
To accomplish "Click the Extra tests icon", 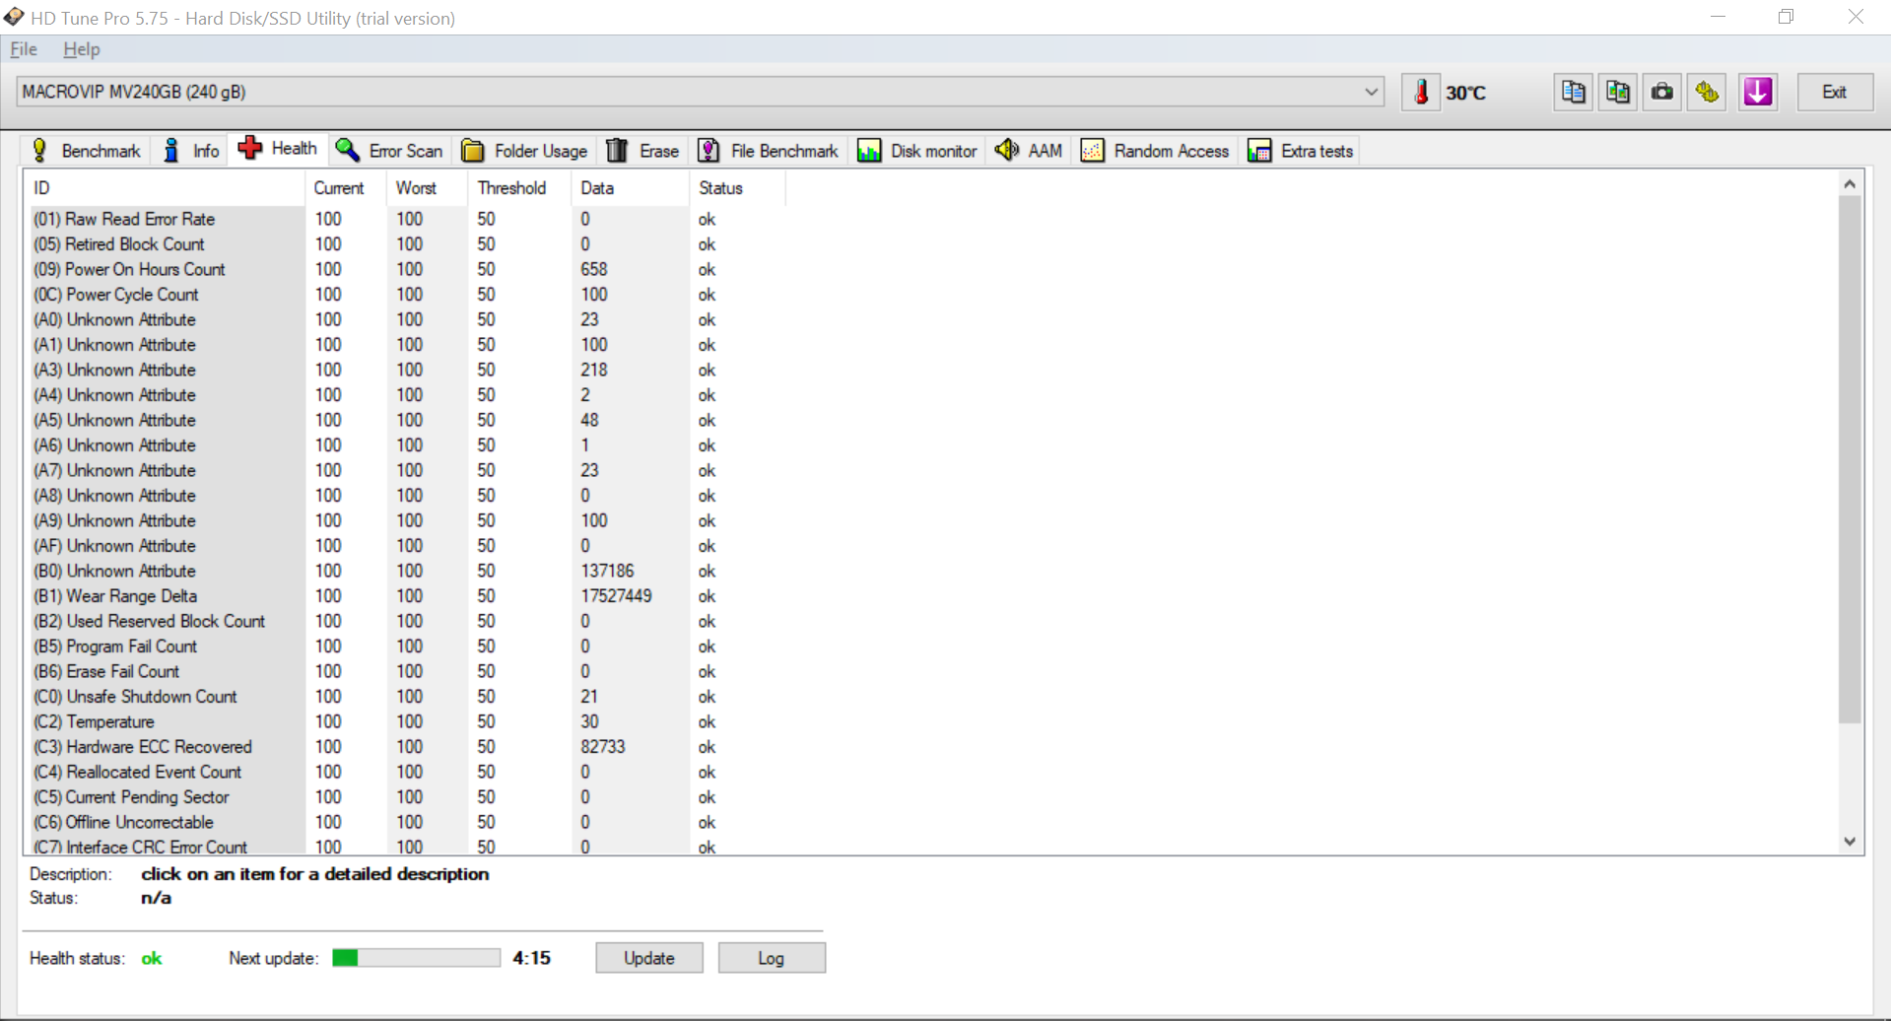I will pos(1259,150).
